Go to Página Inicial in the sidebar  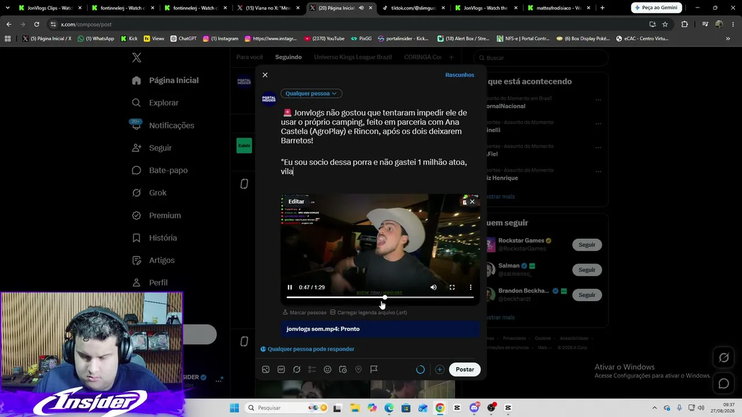pos(166,81)
